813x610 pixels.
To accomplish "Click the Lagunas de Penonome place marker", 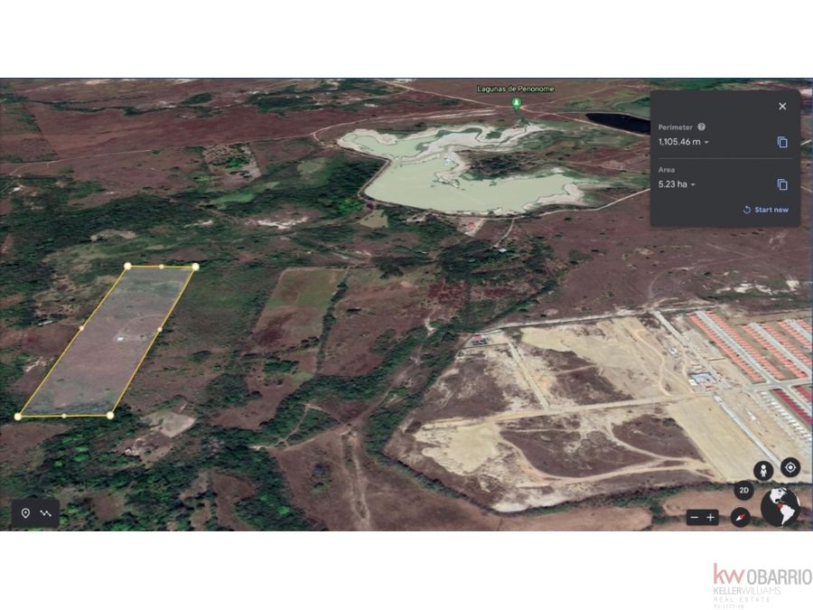I will [x=516, y=104].
